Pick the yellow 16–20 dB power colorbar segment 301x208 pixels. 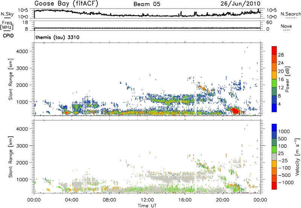274,75
